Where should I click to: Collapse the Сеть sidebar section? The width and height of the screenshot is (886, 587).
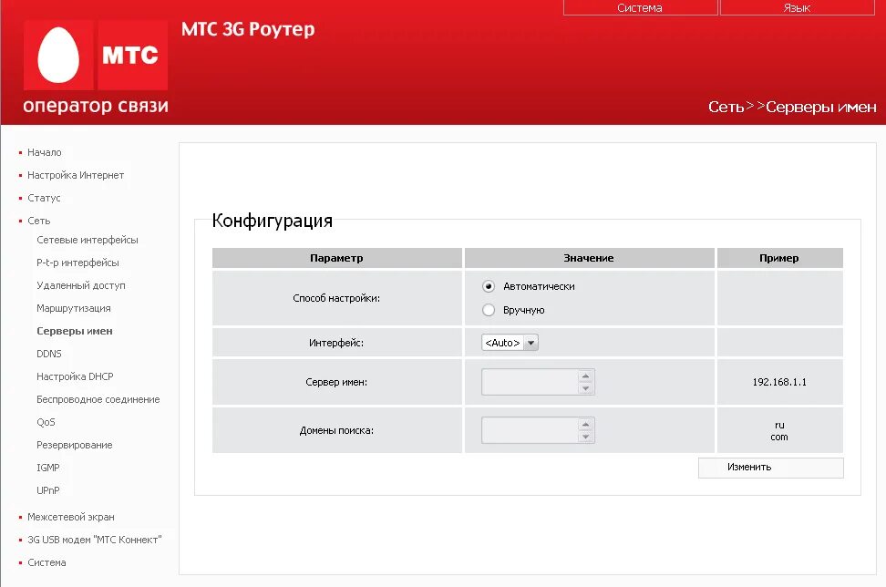tap(38, 221)
